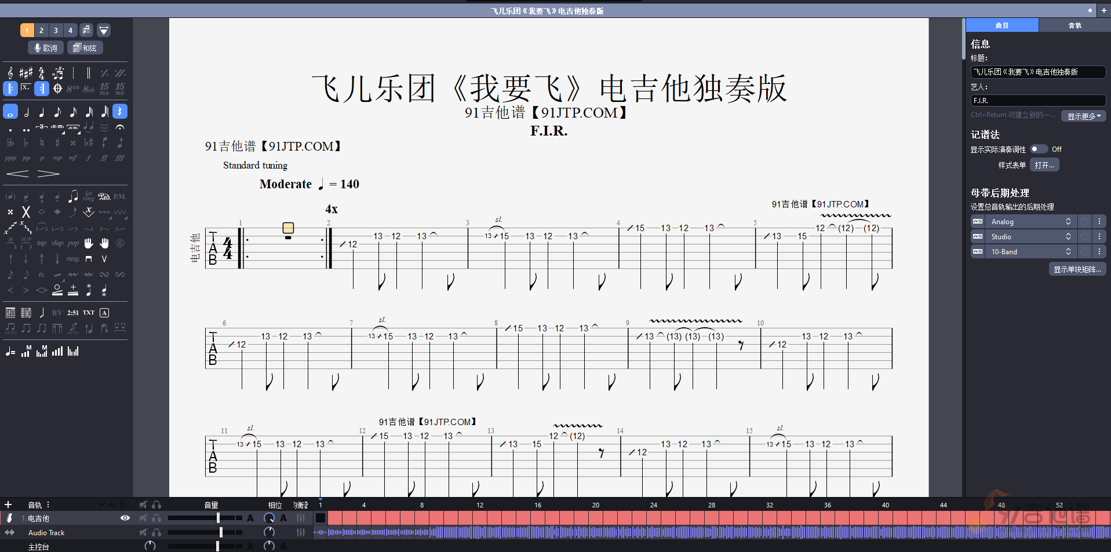1111x552 pixels.
Task: Select the treble clef icon
Action: 10,73
